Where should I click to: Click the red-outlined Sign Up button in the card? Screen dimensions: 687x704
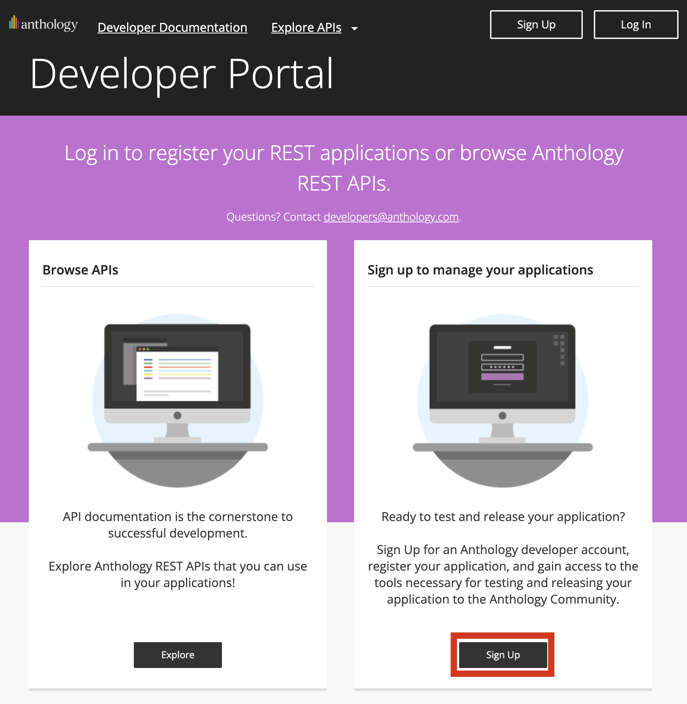click(x=503, y=655)
